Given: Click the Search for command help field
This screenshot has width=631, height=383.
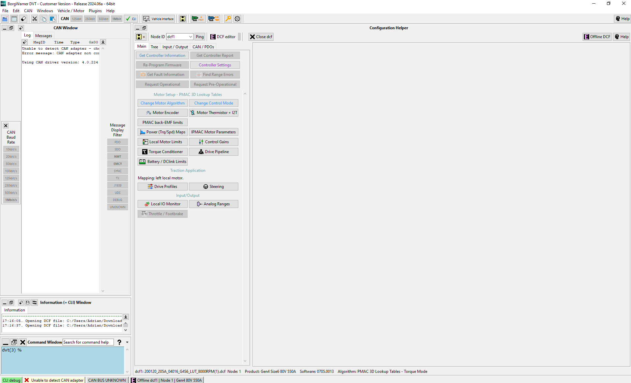Looking at the screenshot, I should click(88, 342).
